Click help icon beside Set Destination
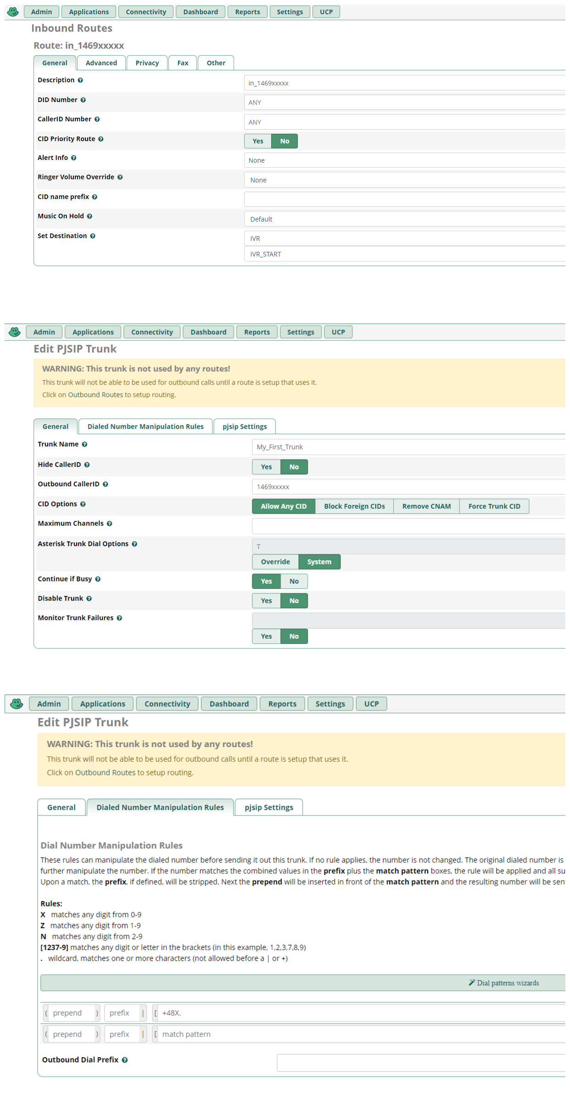The height and width of the screenshot is (1093, 570). (93, 236)
